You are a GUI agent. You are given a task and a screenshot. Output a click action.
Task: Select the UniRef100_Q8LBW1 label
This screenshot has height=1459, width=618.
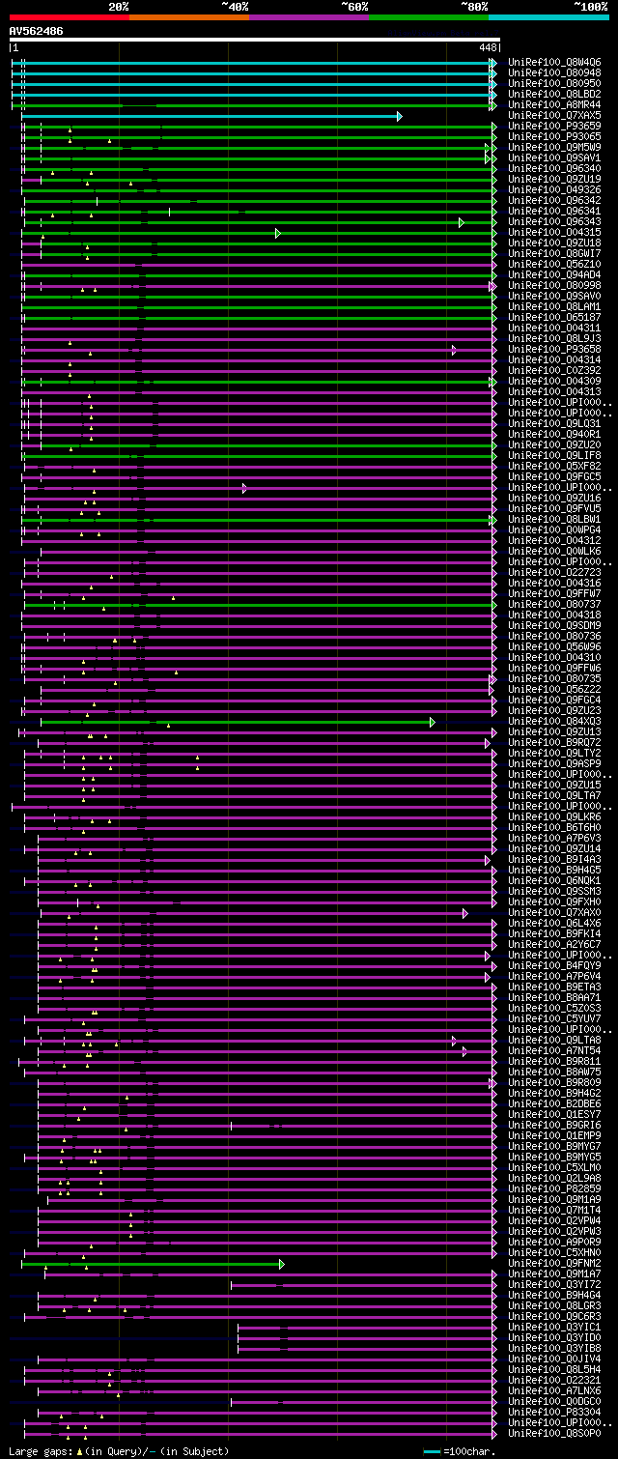(x=554, y=519)
